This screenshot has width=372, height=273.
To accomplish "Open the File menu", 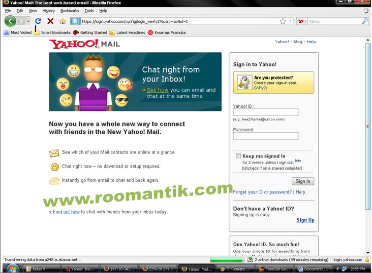I will point(8,11).
